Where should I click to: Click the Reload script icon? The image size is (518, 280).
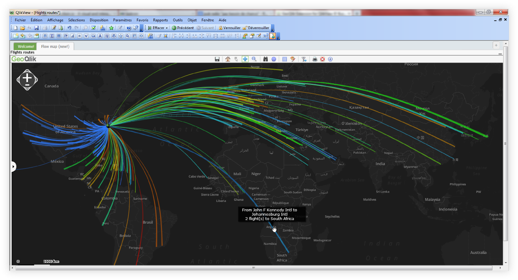click(61, 28)
